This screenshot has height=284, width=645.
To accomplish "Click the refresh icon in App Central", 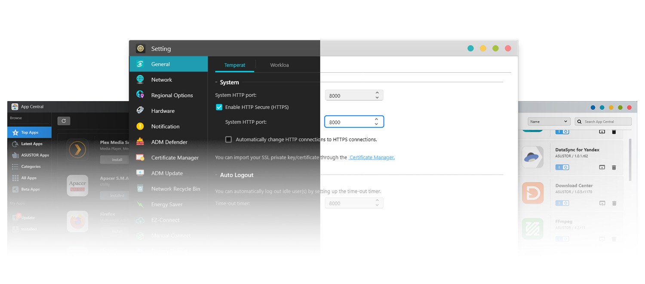I will [64, 121].
